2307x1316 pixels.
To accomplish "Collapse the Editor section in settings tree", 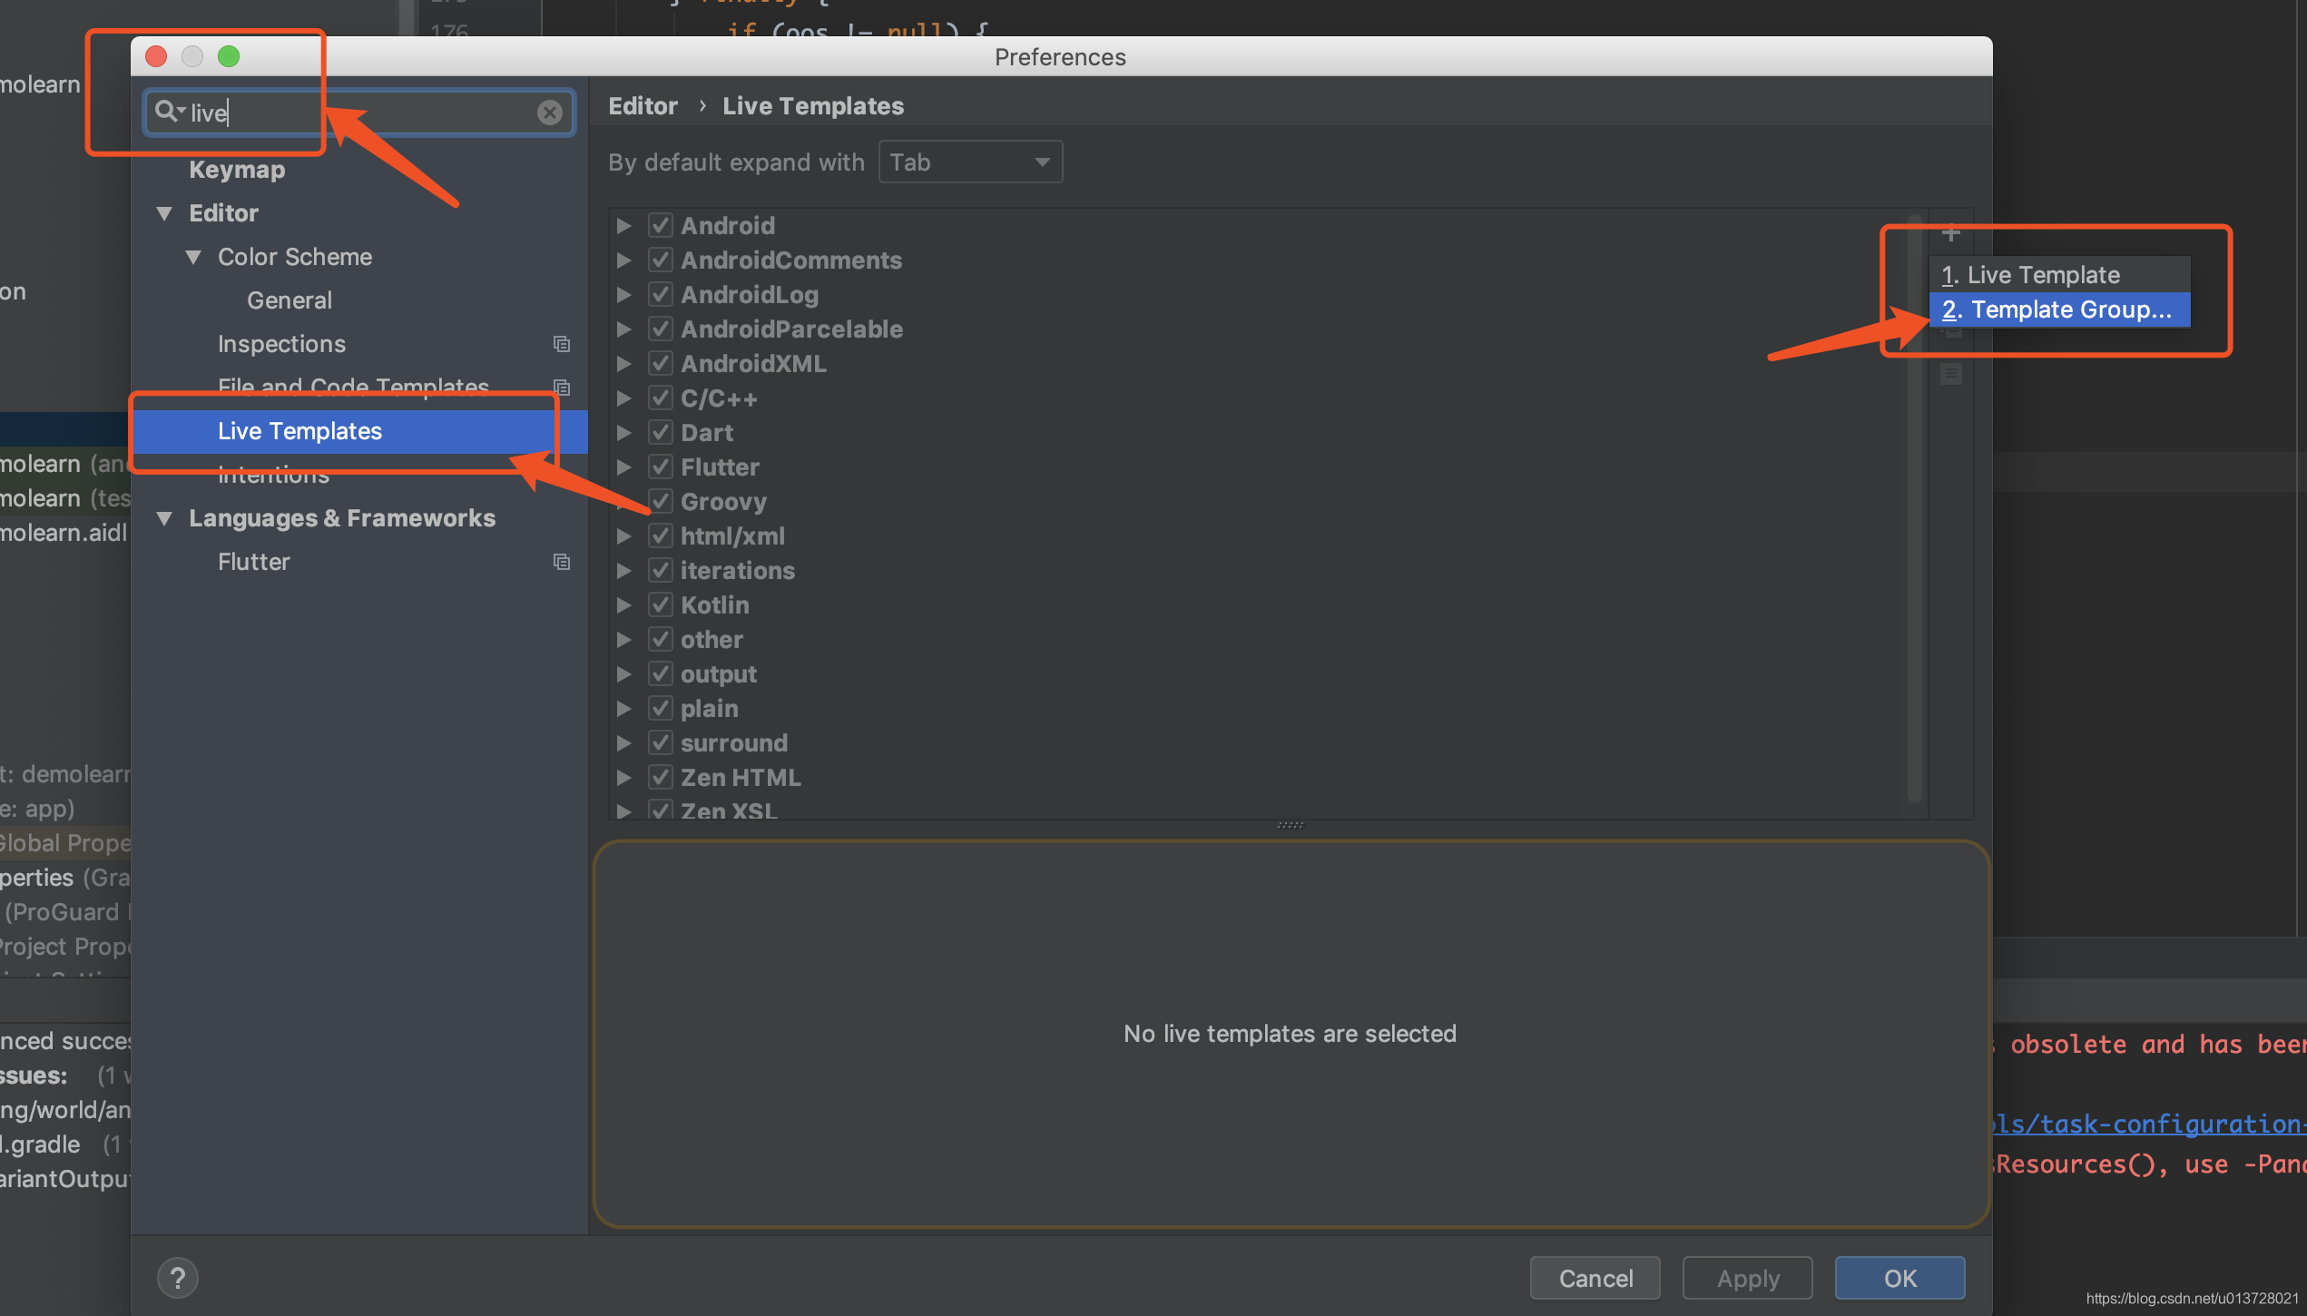I will (164, 213).
